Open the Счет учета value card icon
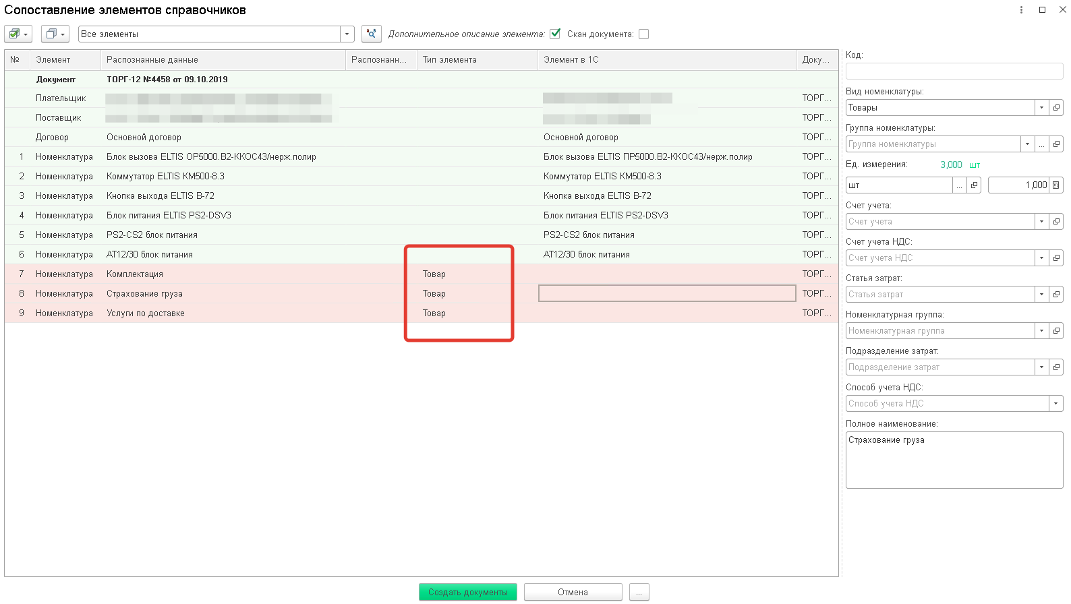 (x=1056, y=222)
